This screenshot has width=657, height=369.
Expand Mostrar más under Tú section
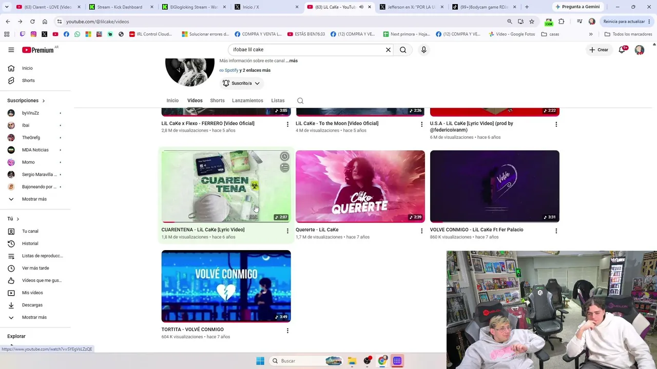pyautogui.click(x=34, y=317)
